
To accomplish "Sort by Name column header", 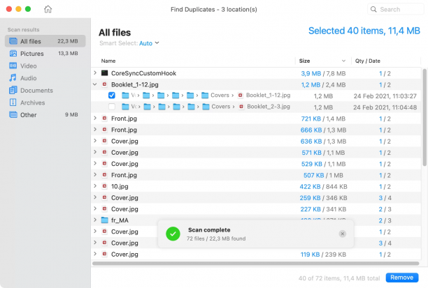I will [x=108, y=61].
